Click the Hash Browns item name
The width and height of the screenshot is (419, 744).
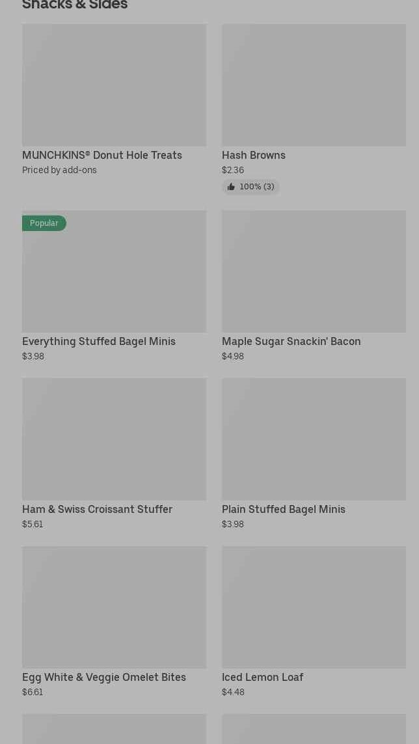click(254, 155)
